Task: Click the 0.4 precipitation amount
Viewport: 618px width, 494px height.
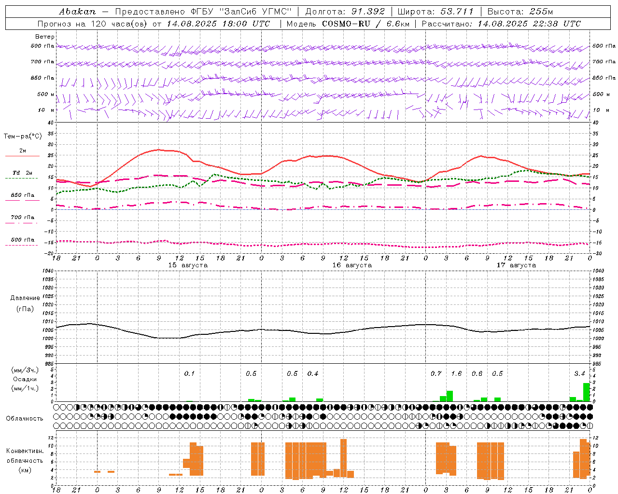Action: (x=313, y=373)
